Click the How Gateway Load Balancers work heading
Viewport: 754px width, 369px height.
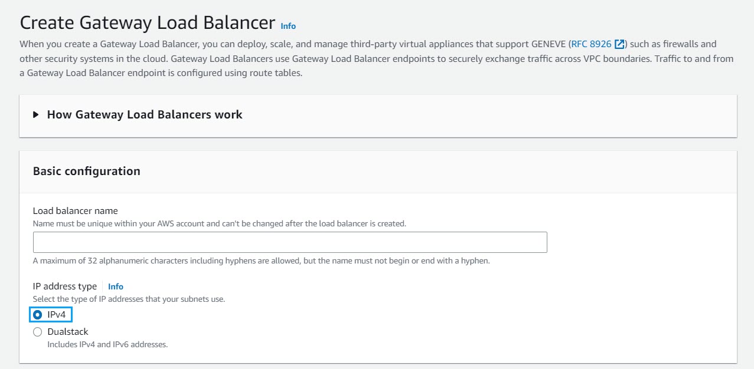(x=145, y=114)
